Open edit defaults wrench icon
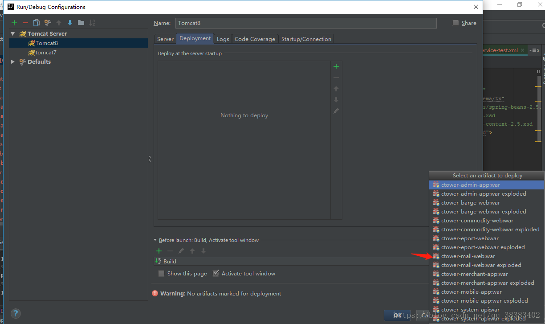Viewport: 545px width, 324px height. [48, 23]
